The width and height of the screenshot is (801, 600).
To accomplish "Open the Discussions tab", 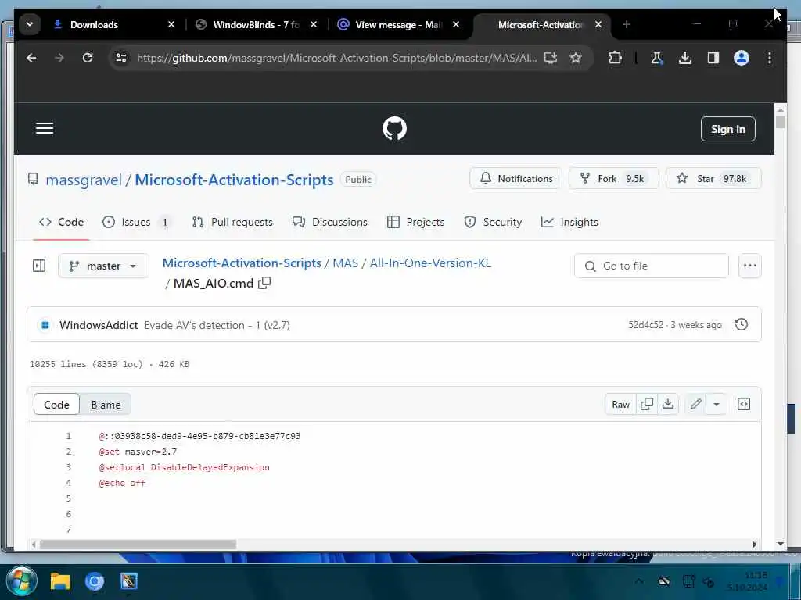I will (x=329, y=223).
